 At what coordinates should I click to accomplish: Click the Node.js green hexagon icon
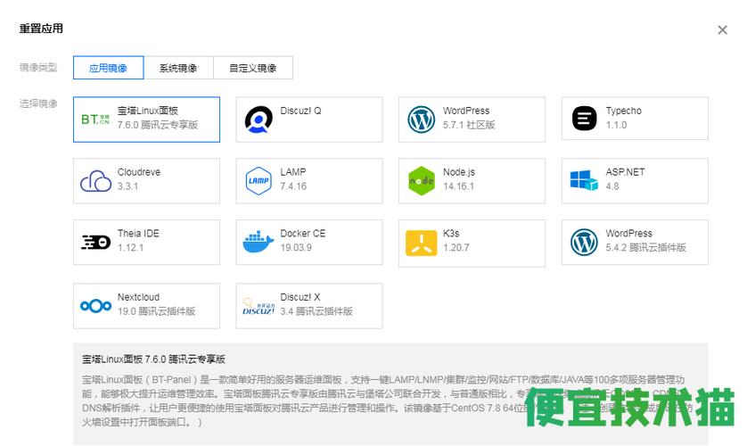coord(422,180)
